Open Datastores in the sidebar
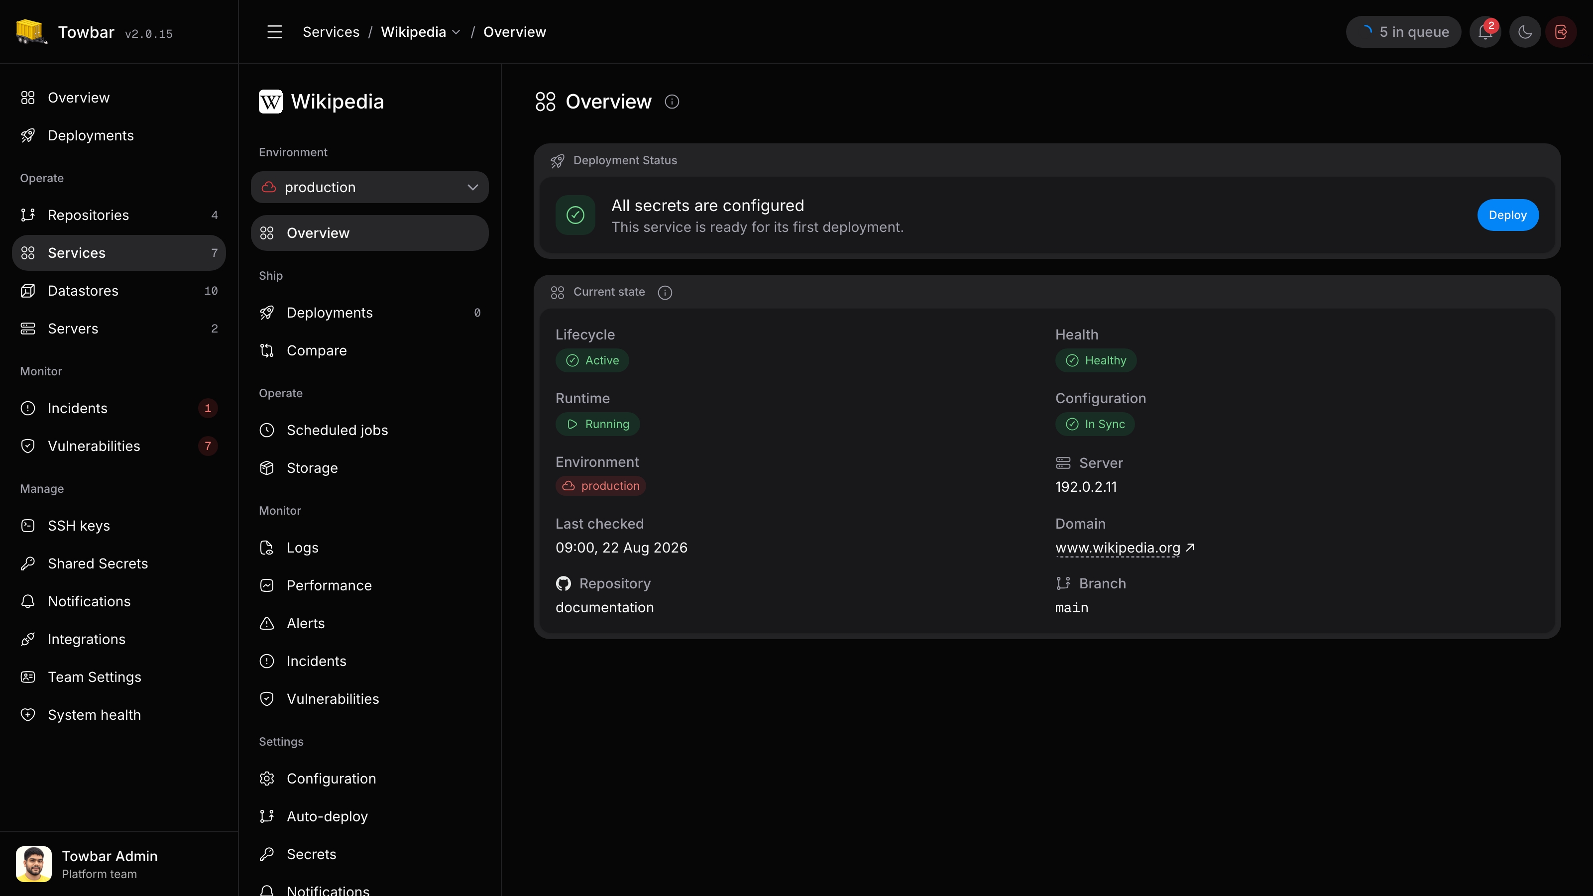Screen dimensions: 1593x896 coord(119,291)
